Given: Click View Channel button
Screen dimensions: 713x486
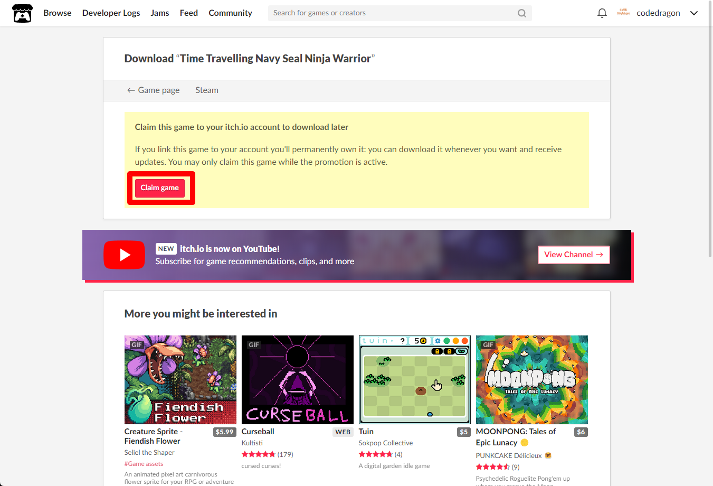Looking at the screenshot, I should point(574,255).
